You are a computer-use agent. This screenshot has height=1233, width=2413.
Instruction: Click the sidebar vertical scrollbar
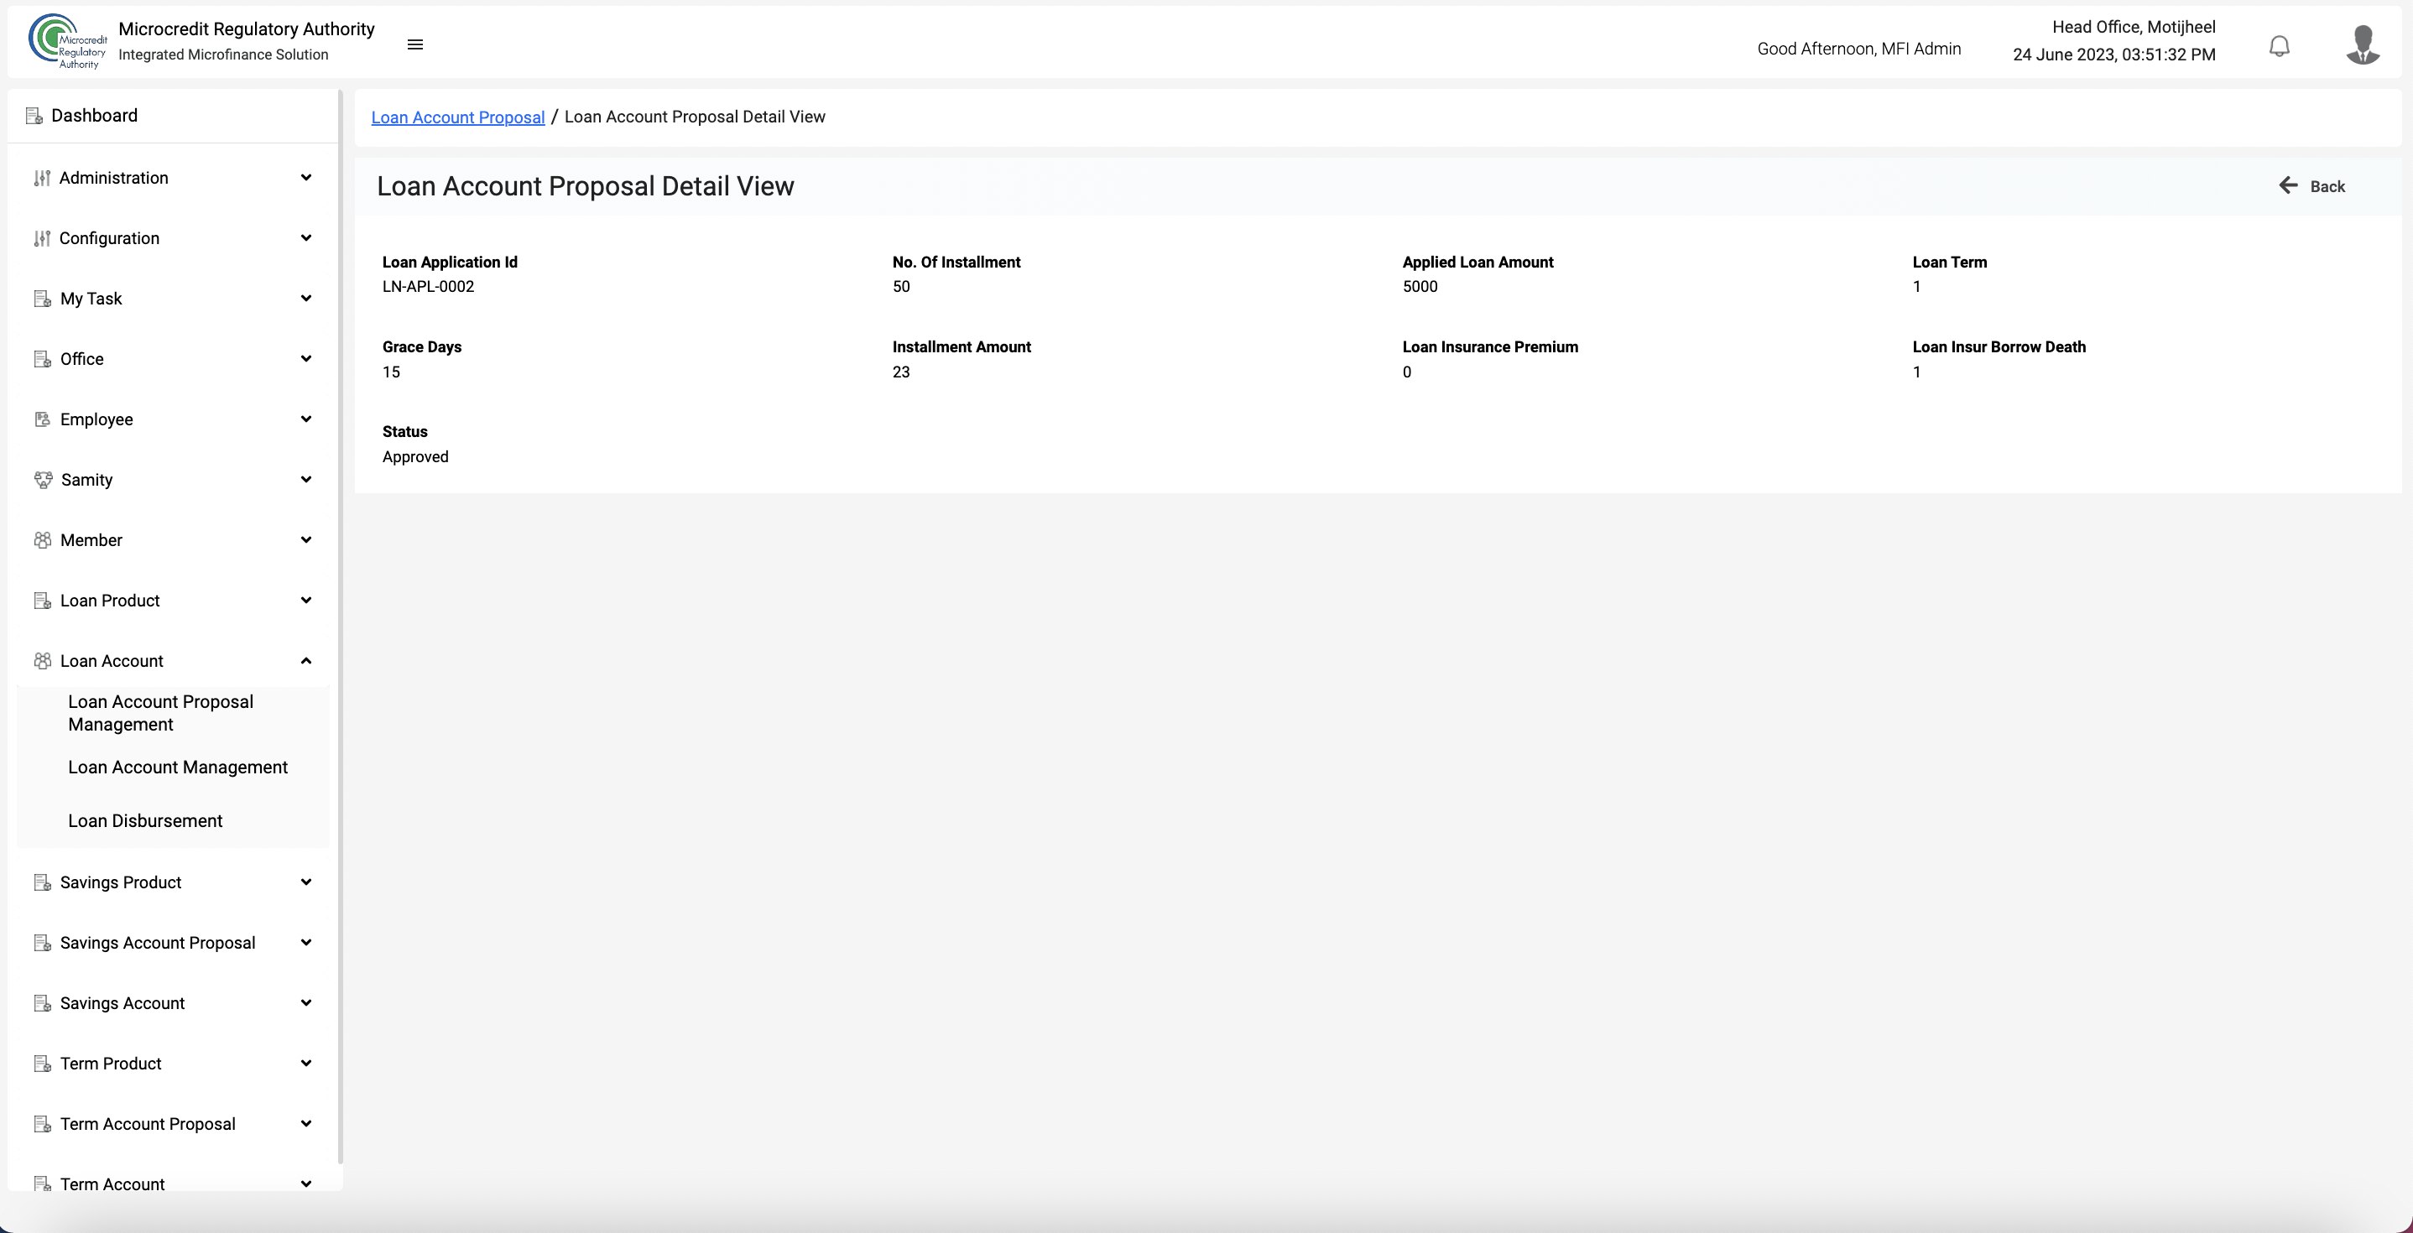[340, 627]
